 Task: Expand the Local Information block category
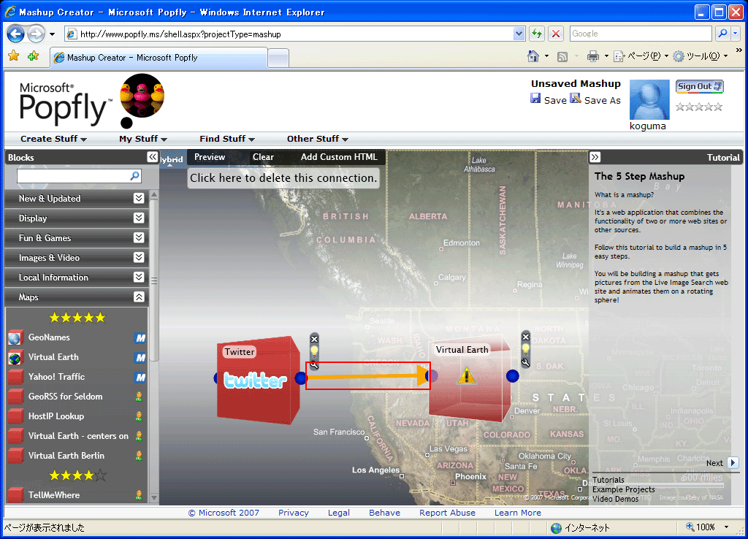point(139,277)
